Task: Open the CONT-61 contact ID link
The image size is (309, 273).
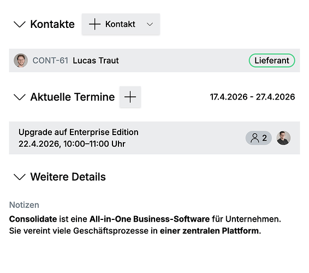Action: pos(50,60)
